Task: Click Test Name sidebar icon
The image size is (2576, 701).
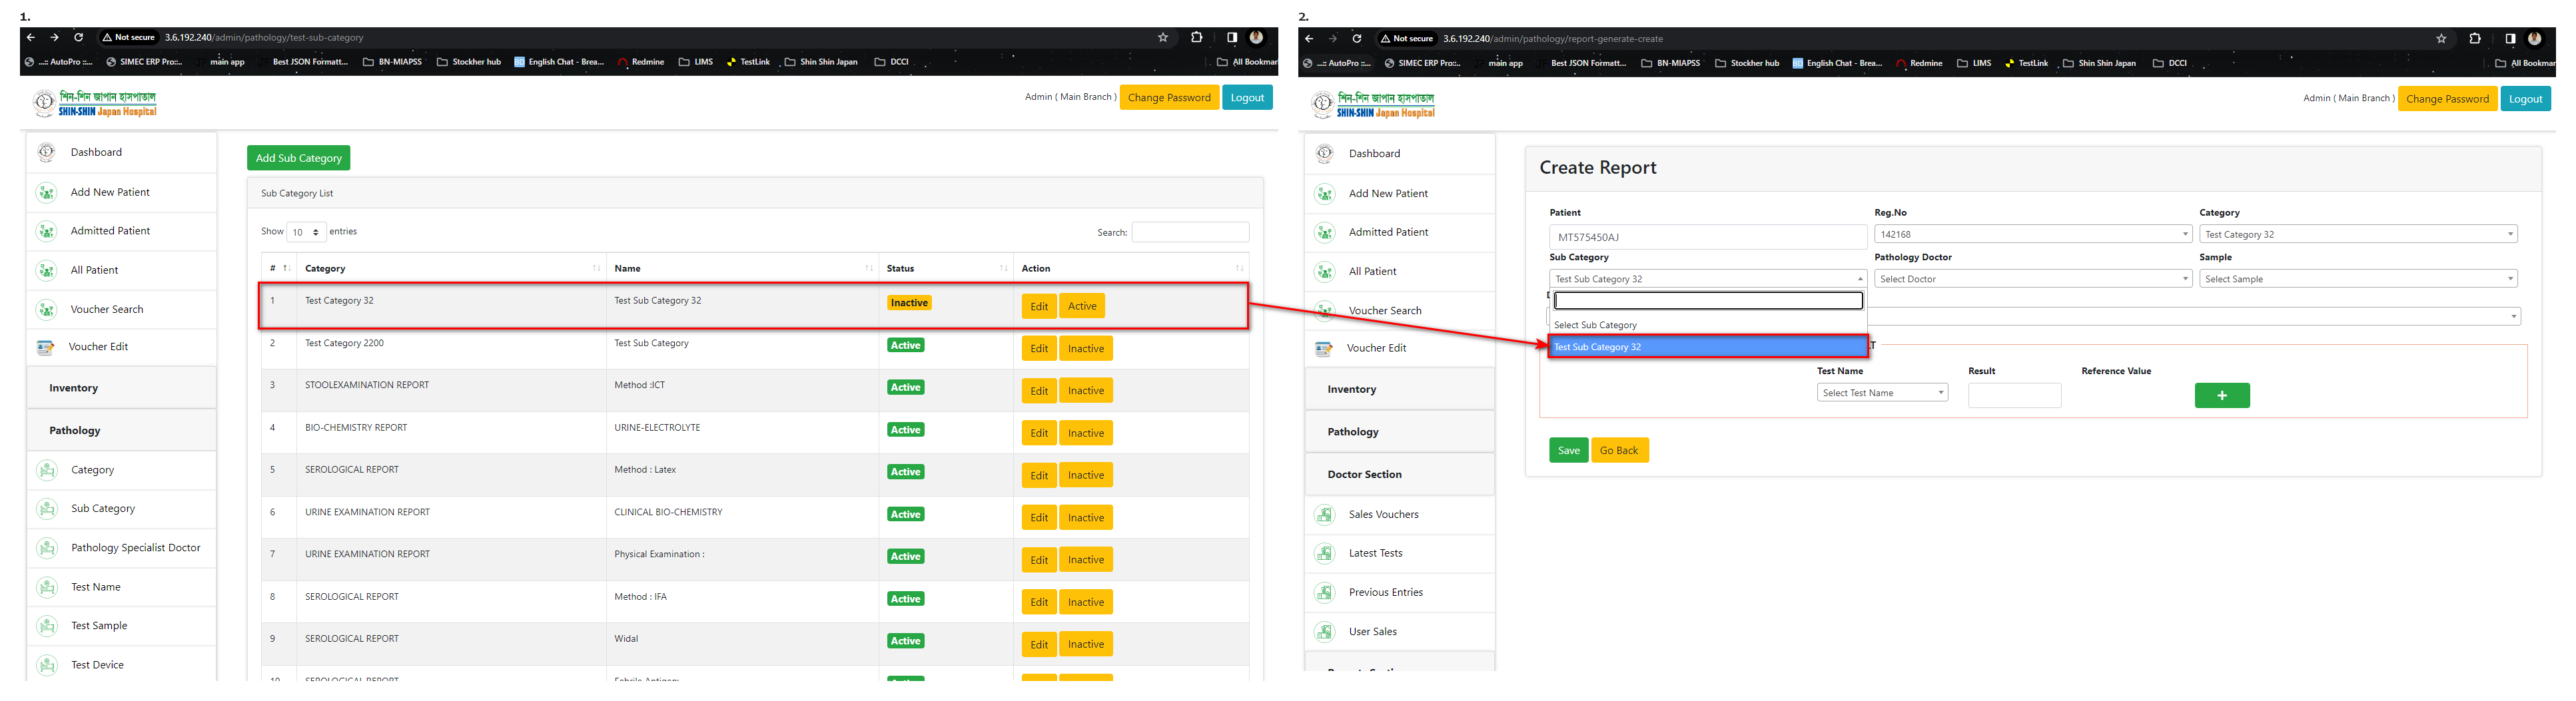Action: pyautogui.click(x=47, y=587)
